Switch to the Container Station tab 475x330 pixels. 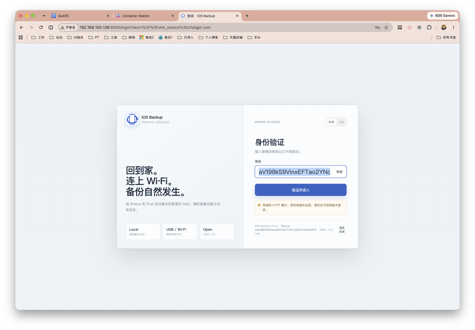tap(145, 16)
